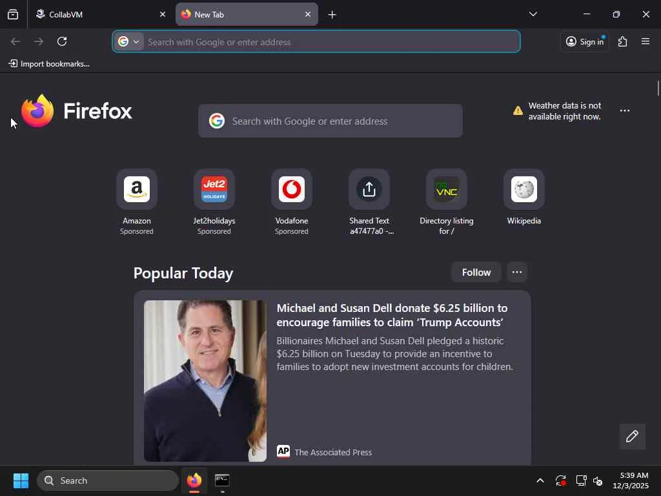Click the Firefox logo on the page
Screen dimensions: 661x496
[x=76, y=111]
